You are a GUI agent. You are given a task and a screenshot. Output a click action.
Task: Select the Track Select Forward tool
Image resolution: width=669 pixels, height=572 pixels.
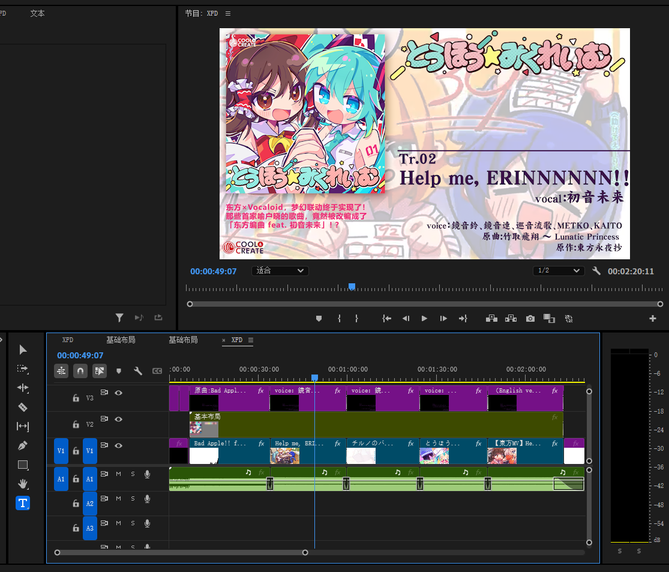tap(23, 369)
